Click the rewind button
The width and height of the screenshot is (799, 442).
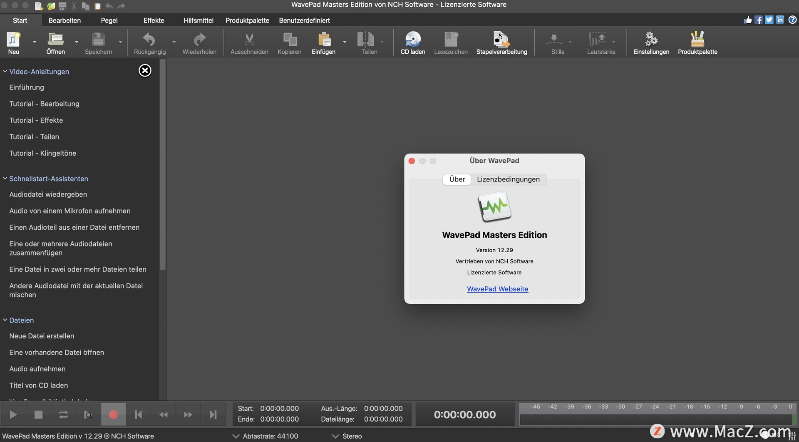(x=163, y=415)
